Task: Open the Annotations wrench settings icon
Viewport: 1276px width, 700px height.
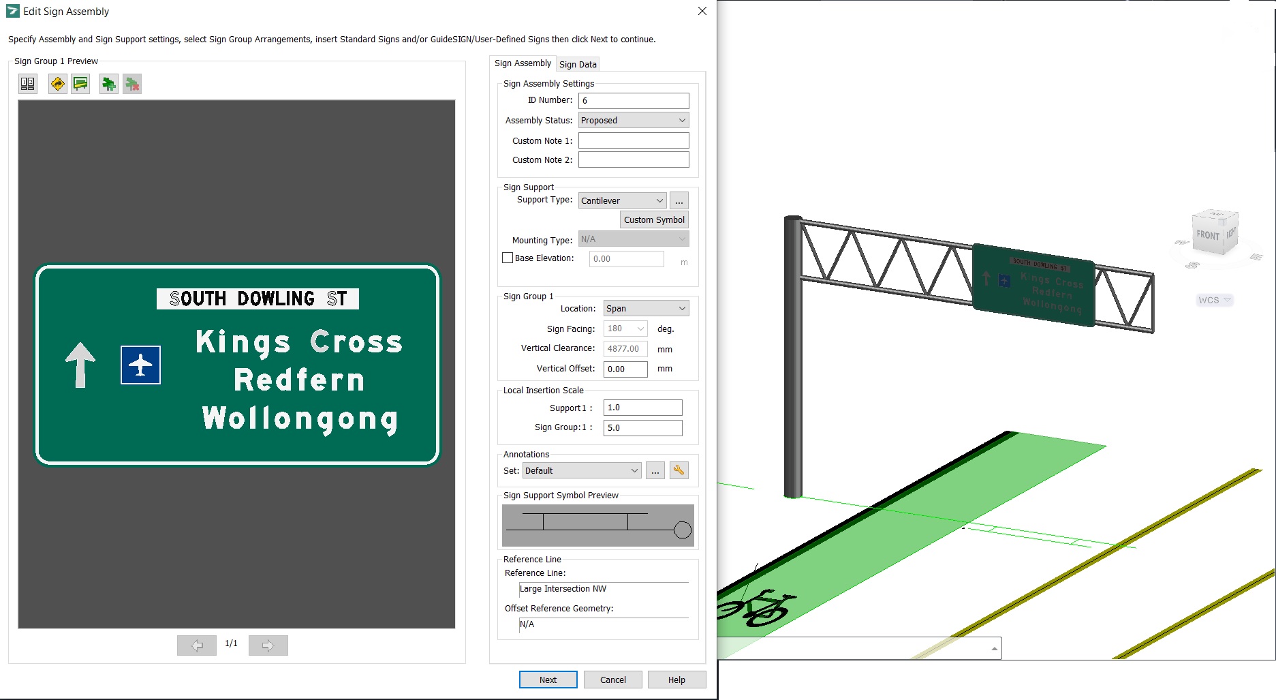Action: (679, 470)
